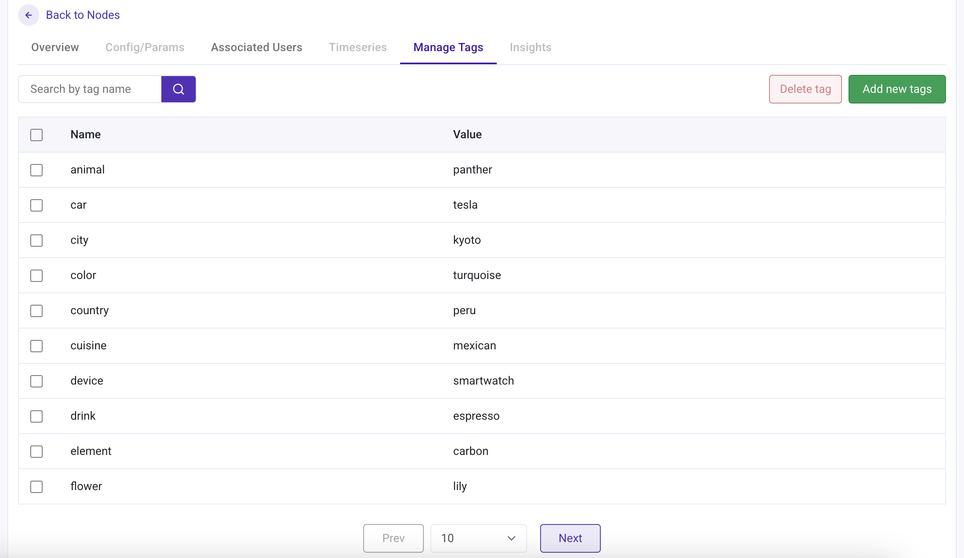964x558 pixels.
Task: Select the flower tag checkbox
Action: [x=36, y=487]
